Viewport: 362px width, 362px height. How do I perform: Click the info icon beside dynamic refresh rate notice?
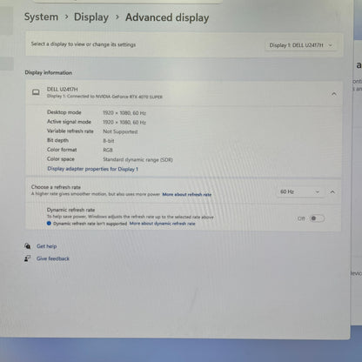[49, 224]
